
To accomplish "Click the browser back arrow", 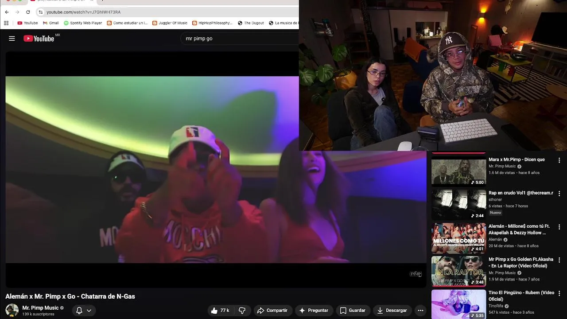I will 7,12.
